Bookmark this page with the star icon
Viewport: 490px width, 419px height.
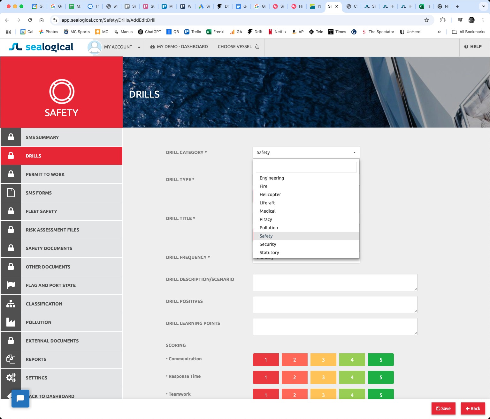427,20
